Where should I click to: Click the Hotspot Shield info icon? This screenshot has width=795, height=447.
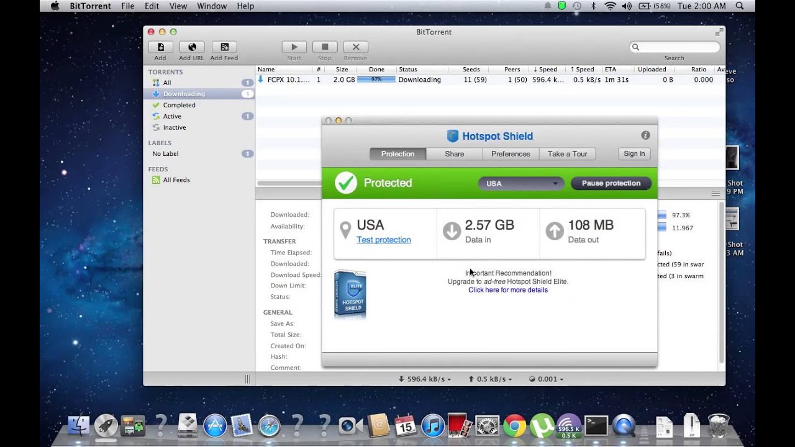tap(645, 135)
